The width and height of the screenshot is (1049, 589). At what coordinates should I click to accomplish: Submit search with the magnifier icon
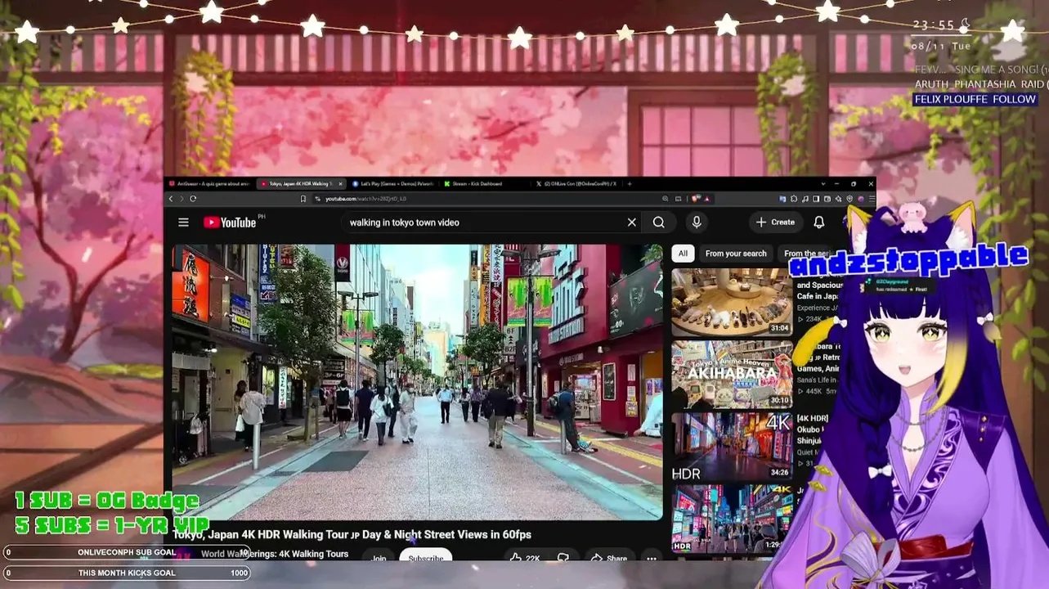click(x=658, y=223)
